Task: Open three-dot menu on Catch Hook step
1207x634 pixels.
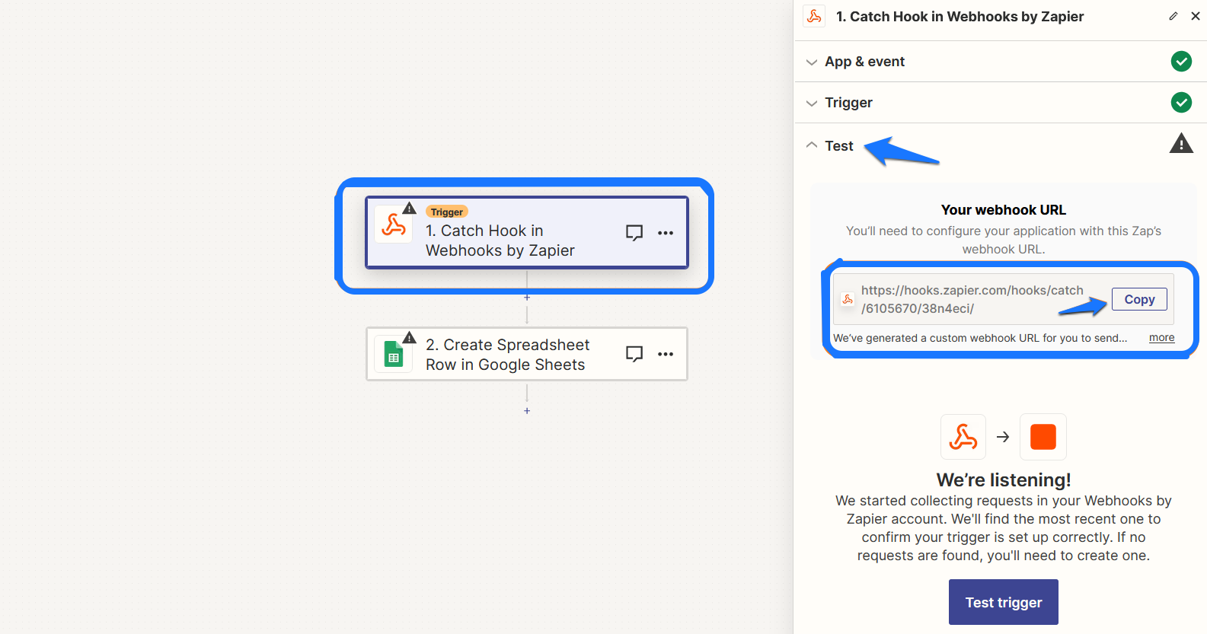Action: pos(666,233)
